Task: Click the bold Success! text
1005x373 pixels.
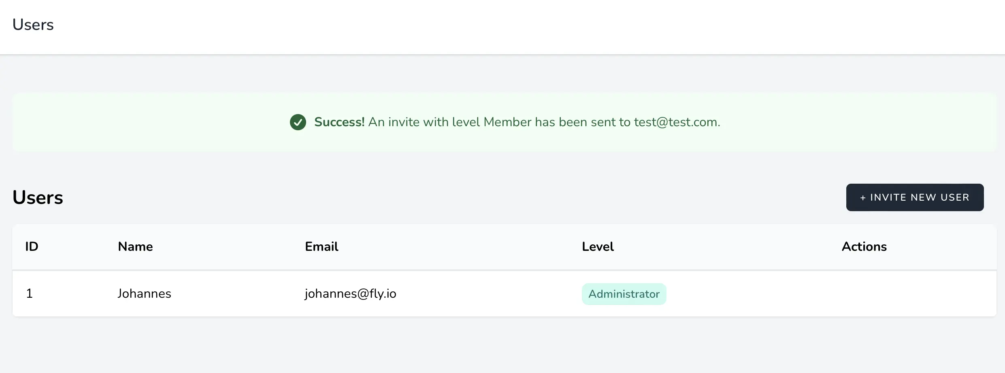Action: coord(339,122)
